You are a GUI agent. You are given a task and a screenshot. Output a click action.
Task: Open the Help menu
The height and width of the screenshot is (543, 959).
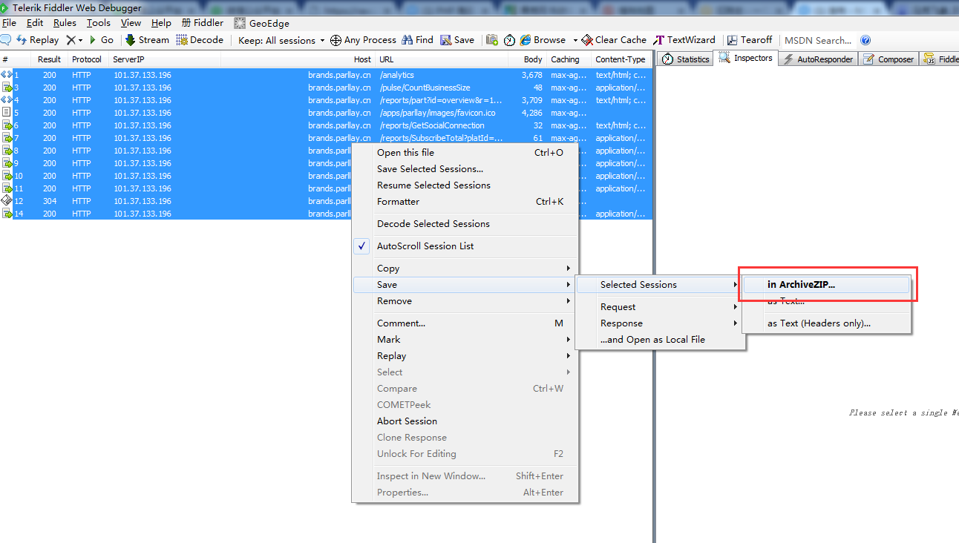pyautogui.click(x=161, y=23)
